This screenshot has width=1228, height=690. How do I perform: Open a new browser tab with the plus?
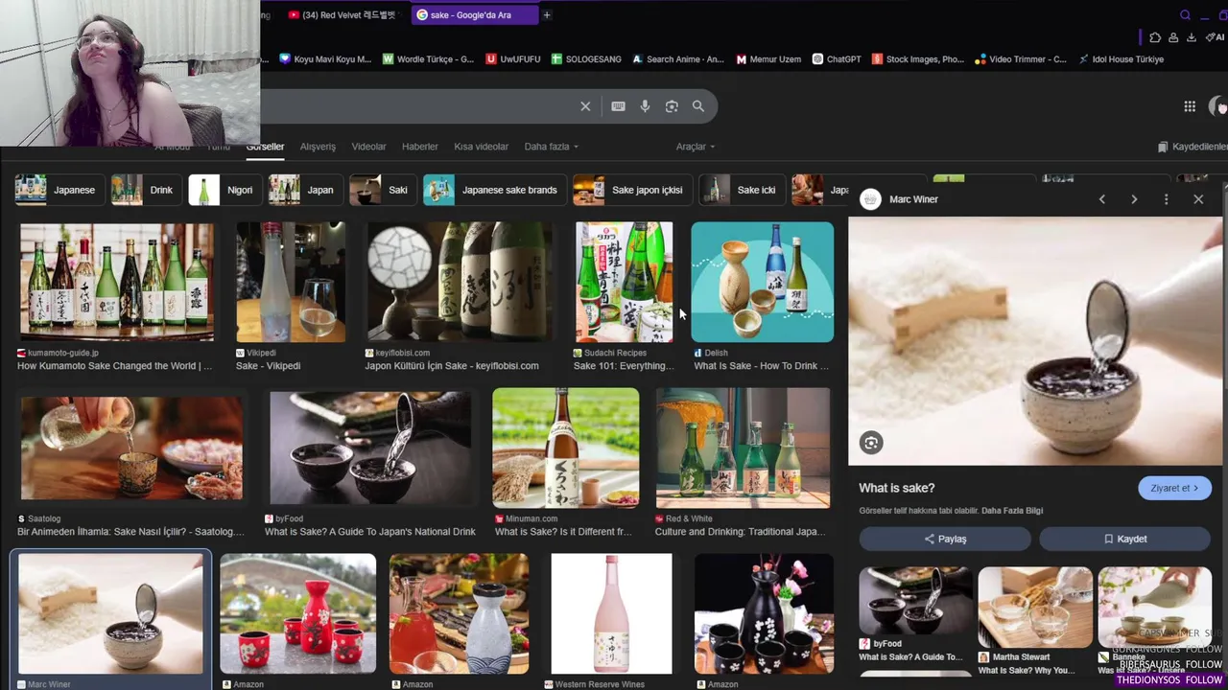[547, 14]
